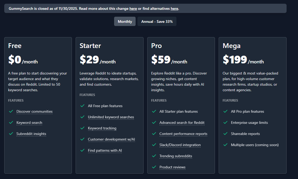Image resolution: width=298 pixels, height=179 pixels.
Task: Click the GummySearch is closed notice text
Action: (x=94, y=8)
